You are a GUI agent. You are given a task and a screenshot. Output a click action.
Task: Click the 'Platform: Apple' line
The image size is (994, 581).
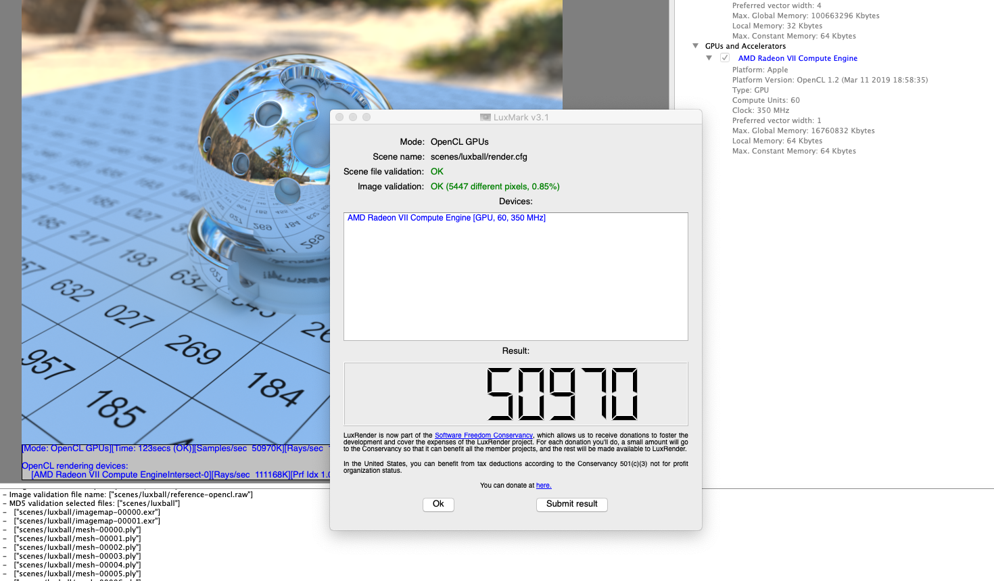click(760, 70)
